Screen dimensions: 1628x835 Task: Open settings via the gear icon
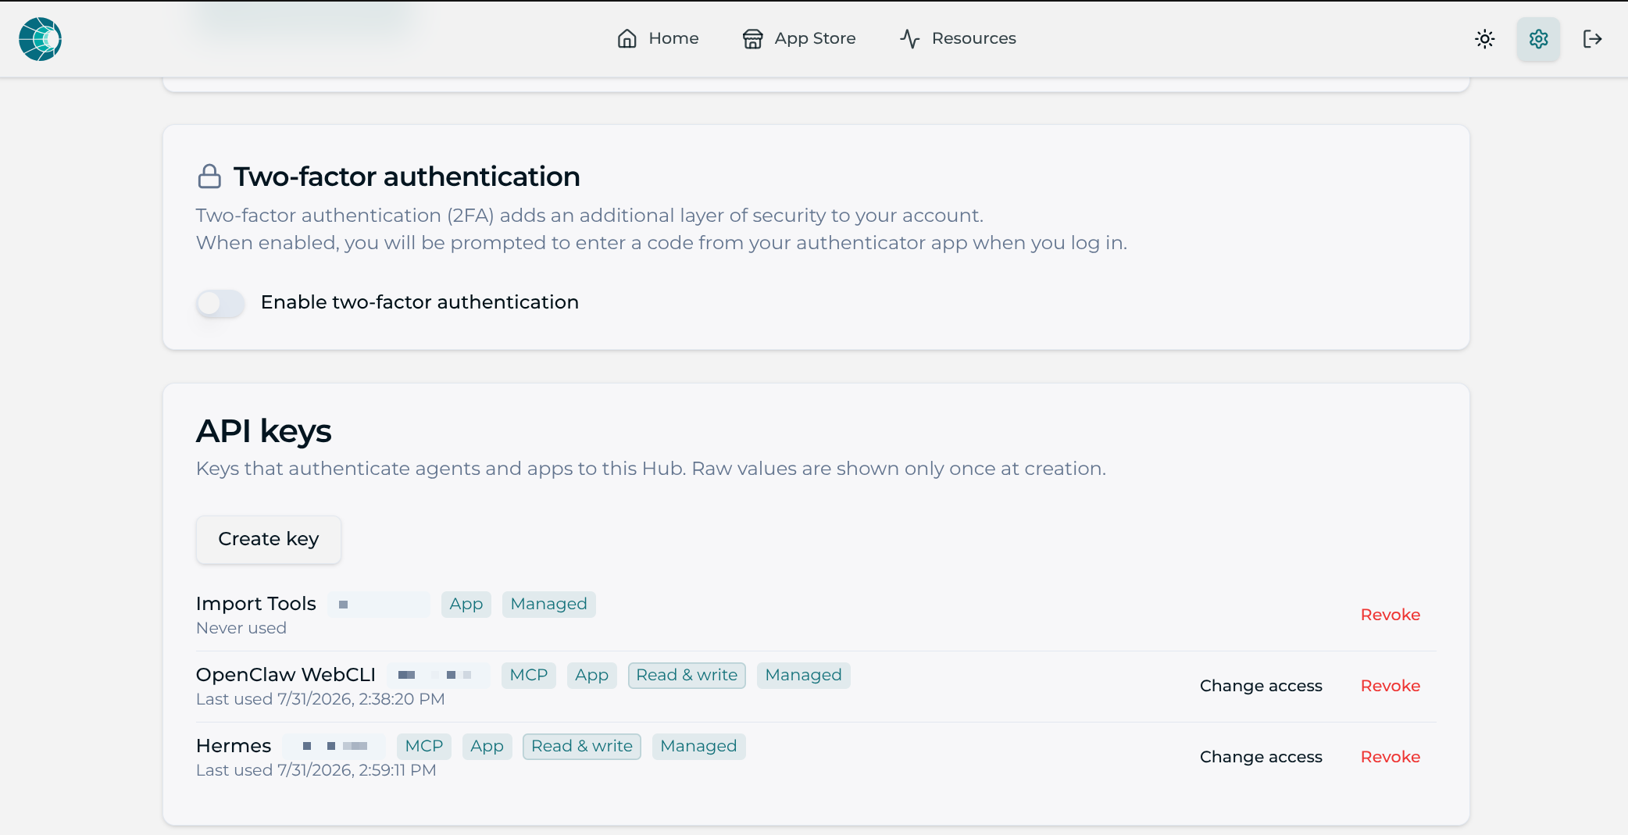1539,39
